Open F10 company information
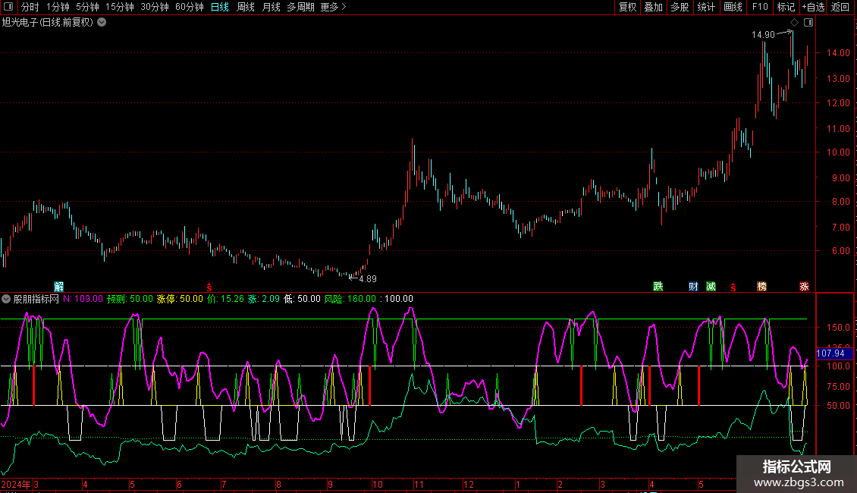Screen dimensions: 857x493 [760, 7]
